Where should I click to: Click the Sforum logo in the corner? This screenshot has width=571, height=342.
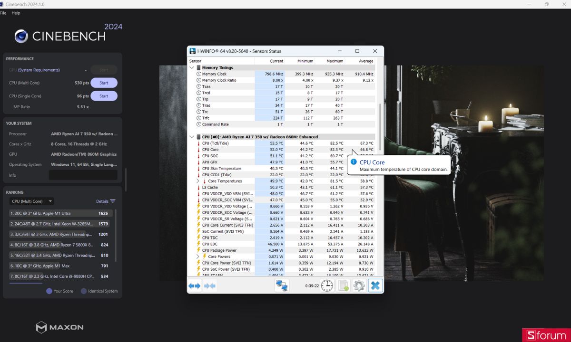point(546,334)
